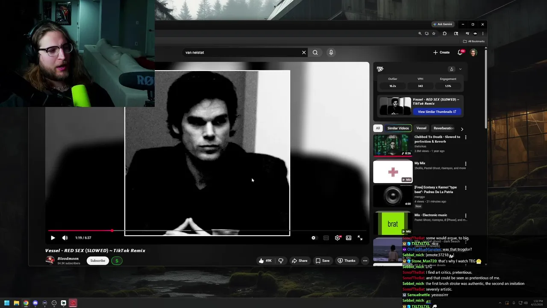This screenshot has height=308, width=547.
Task: Open options menu for My Mix
Action: pos(466,164)
